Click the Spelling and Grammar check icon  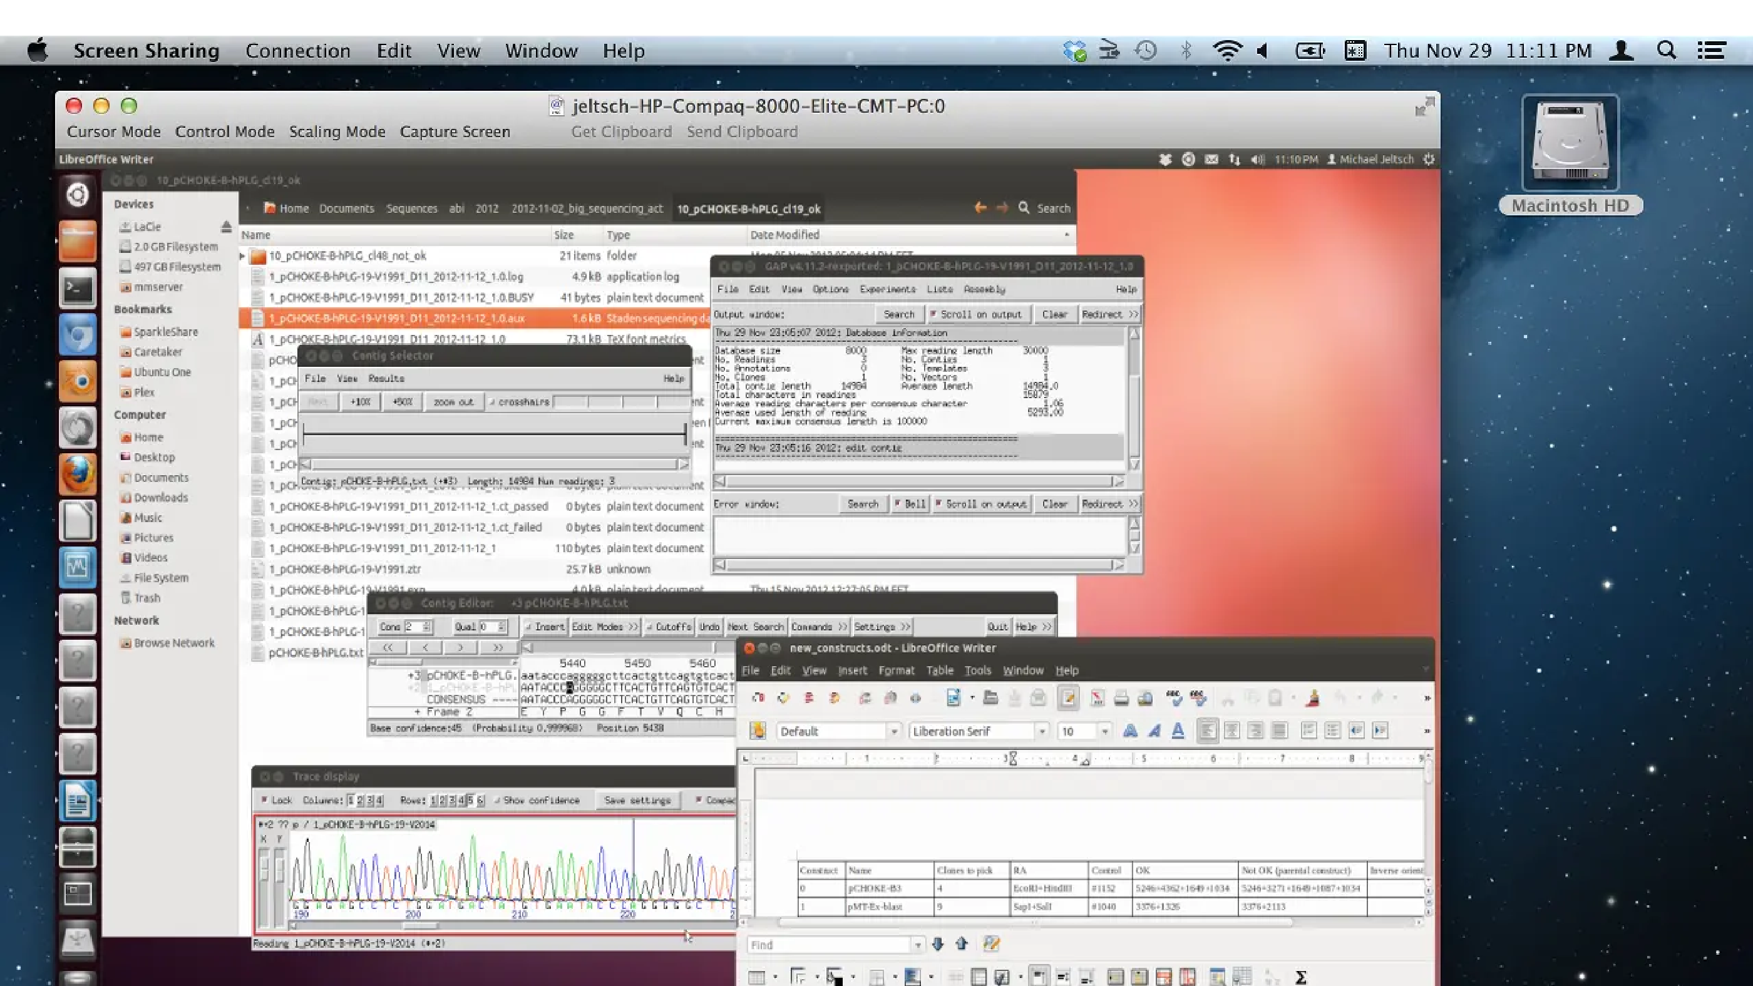coord(1174,697)
